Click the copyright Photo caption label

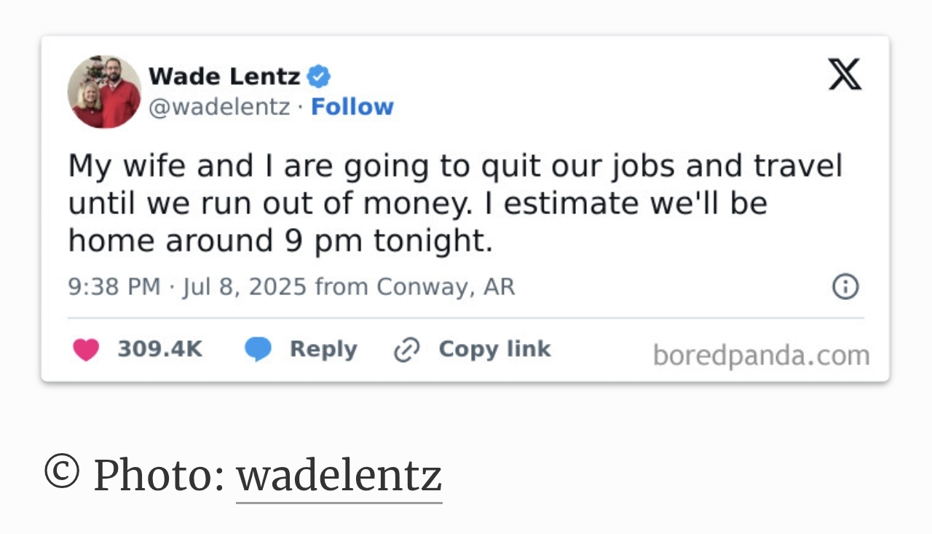(135, 475)
